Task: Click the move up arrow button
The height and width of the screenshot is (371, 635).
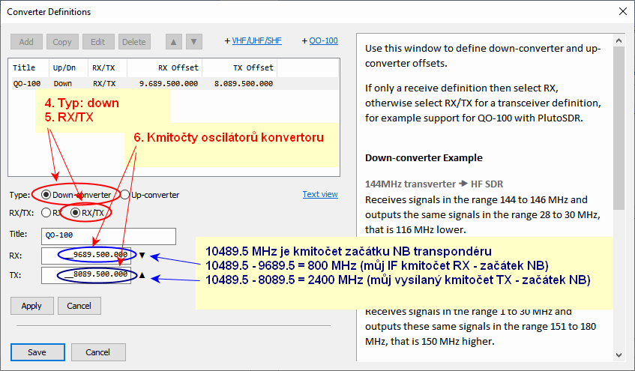Action: pos(172,42)
